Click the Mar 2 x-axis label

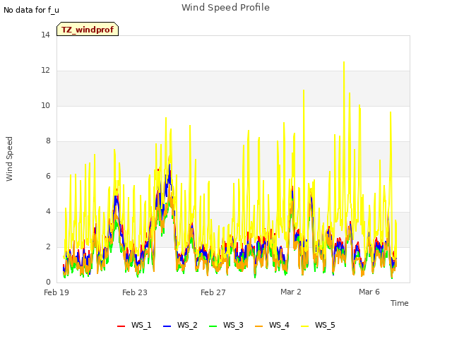click(x=290, y=292)
